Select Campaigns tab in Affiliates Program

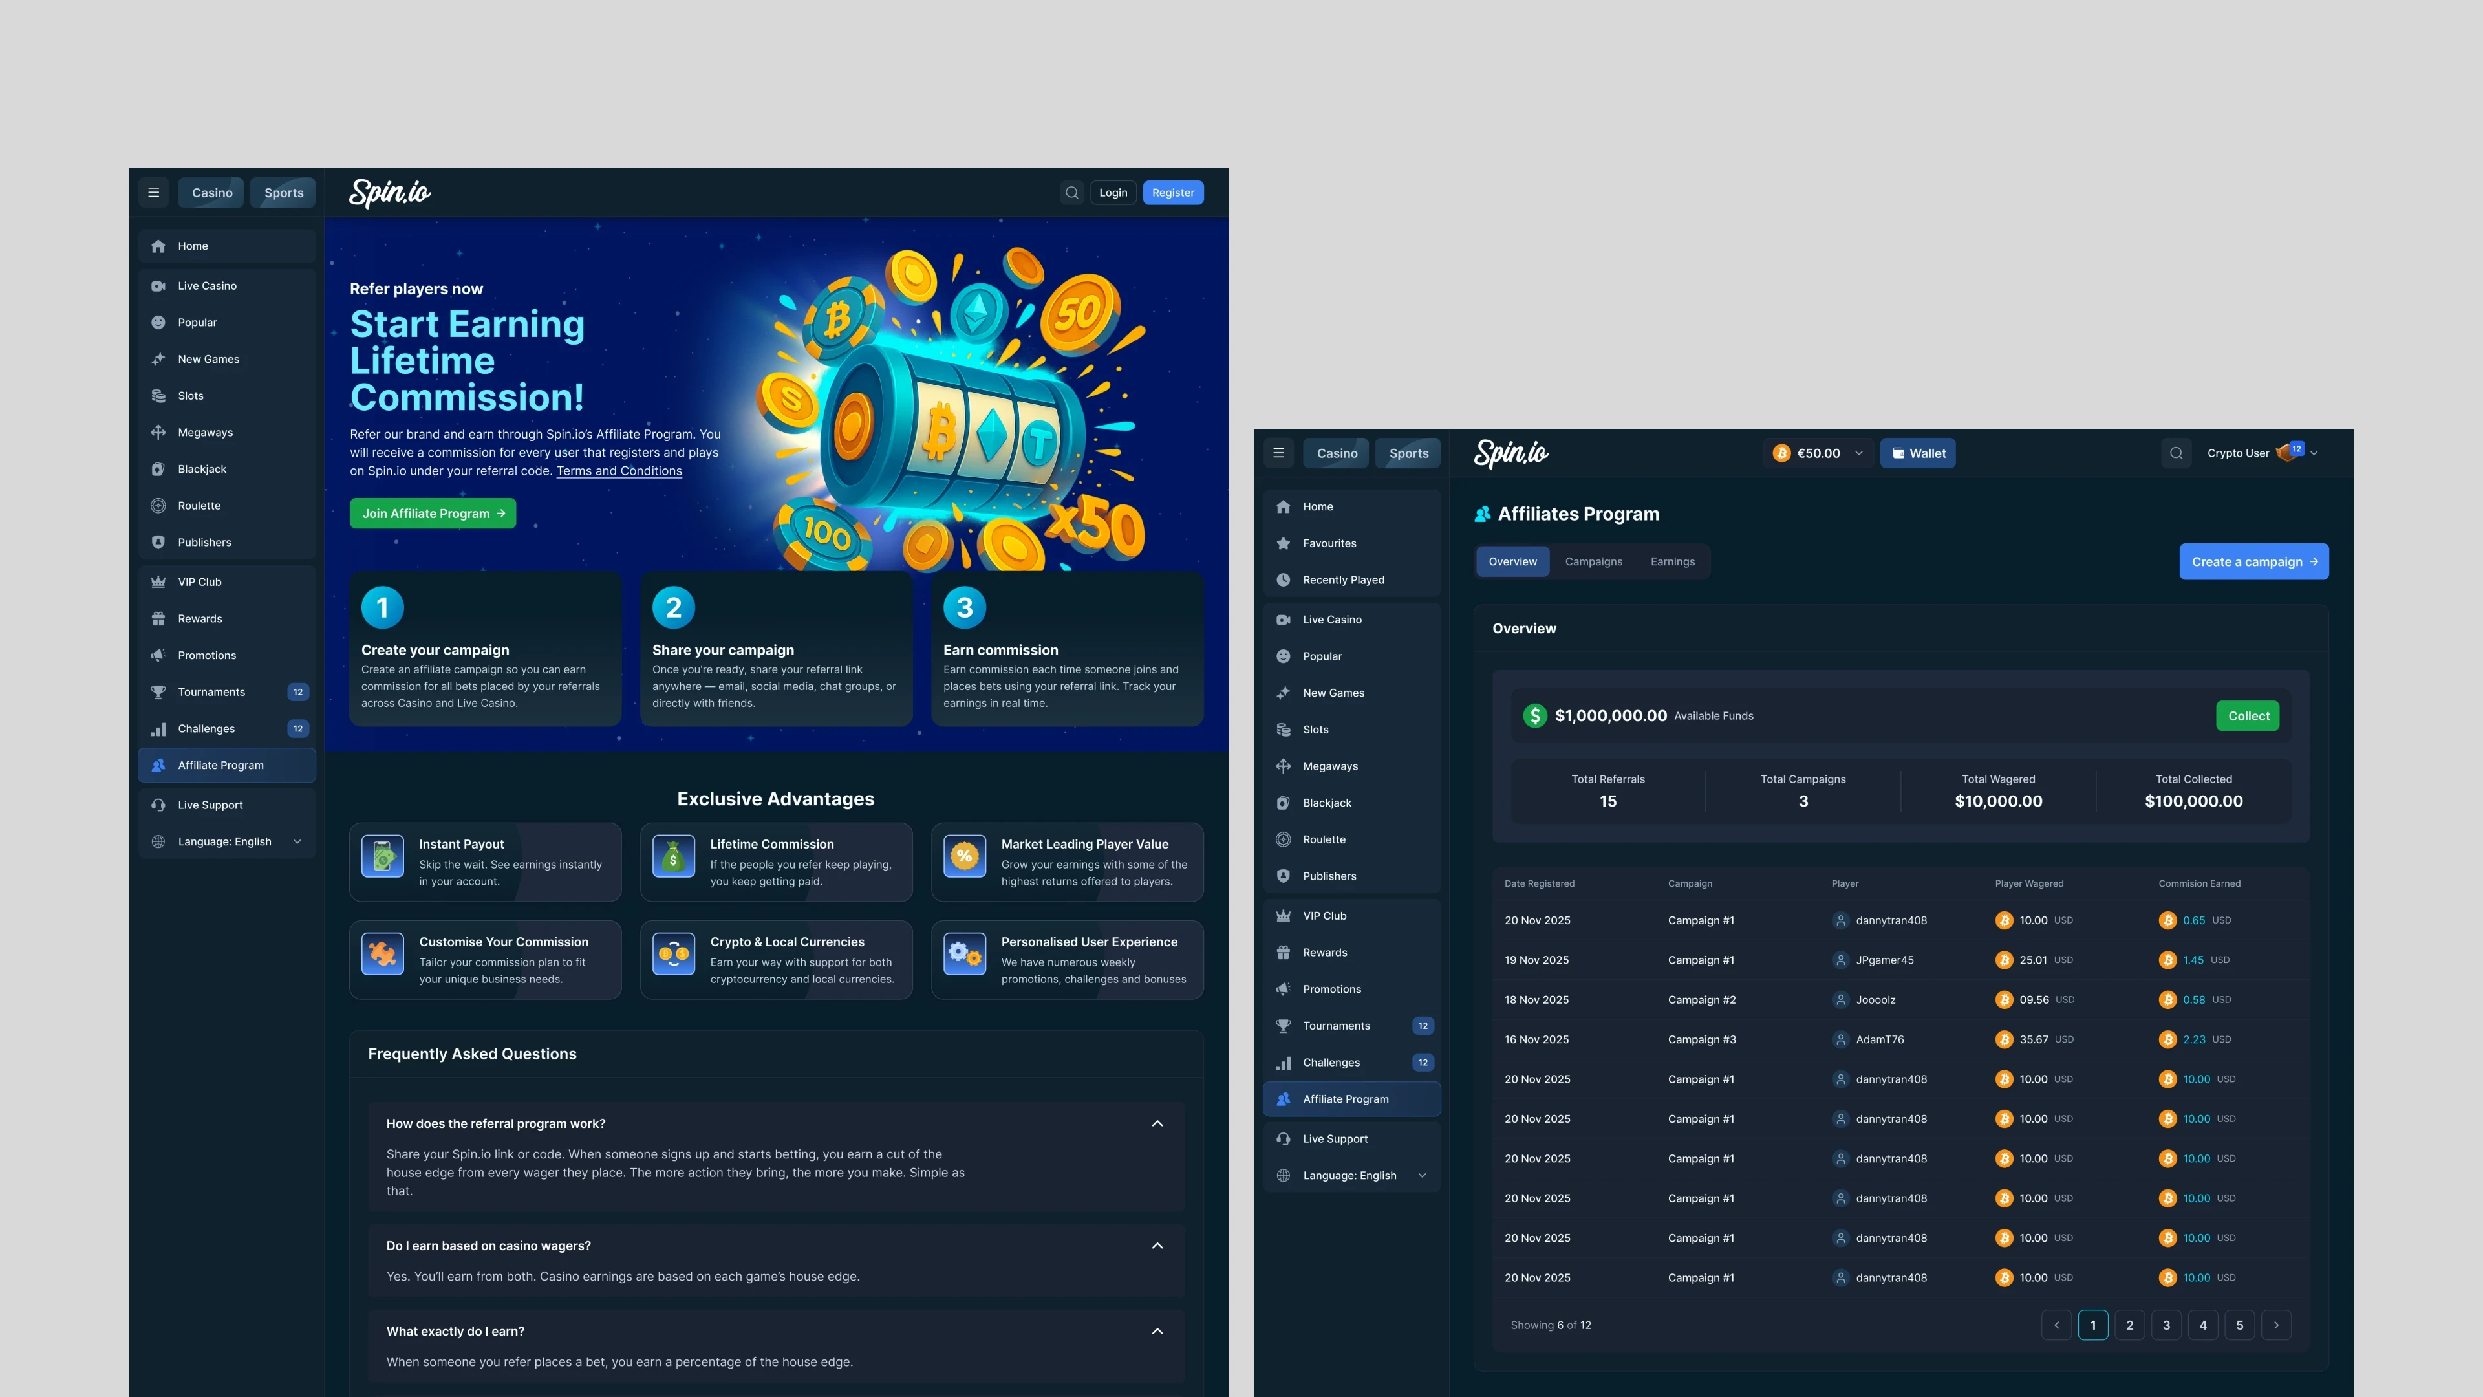(x=1593, y=562)
